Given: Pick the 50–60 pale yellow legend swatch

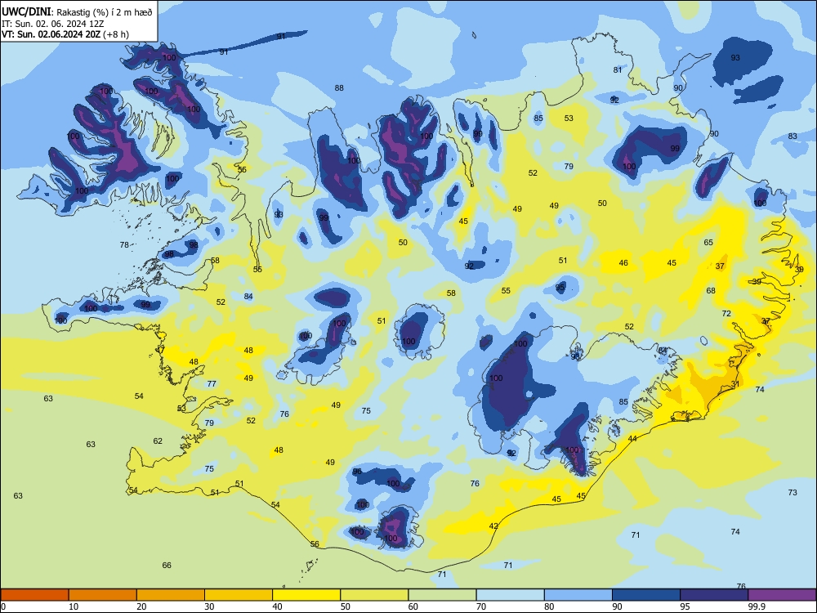Looking at the screenshot, I should [374, 595].
